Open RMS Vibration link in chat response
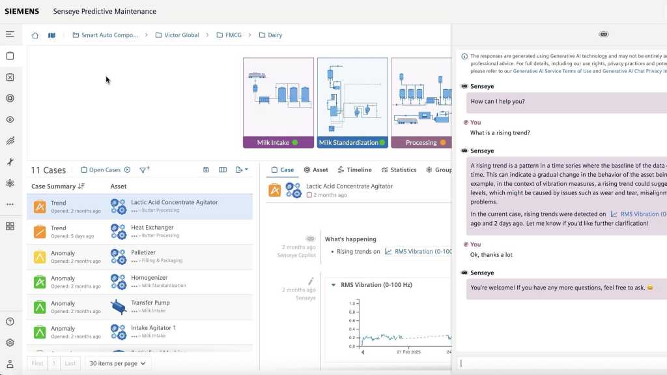Screen dimensions: 667x375 638,215
